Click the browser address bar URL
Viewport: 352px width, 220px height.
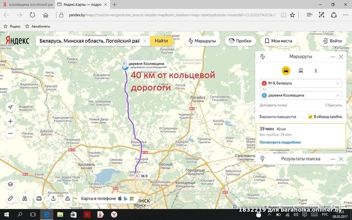[172, 15]
